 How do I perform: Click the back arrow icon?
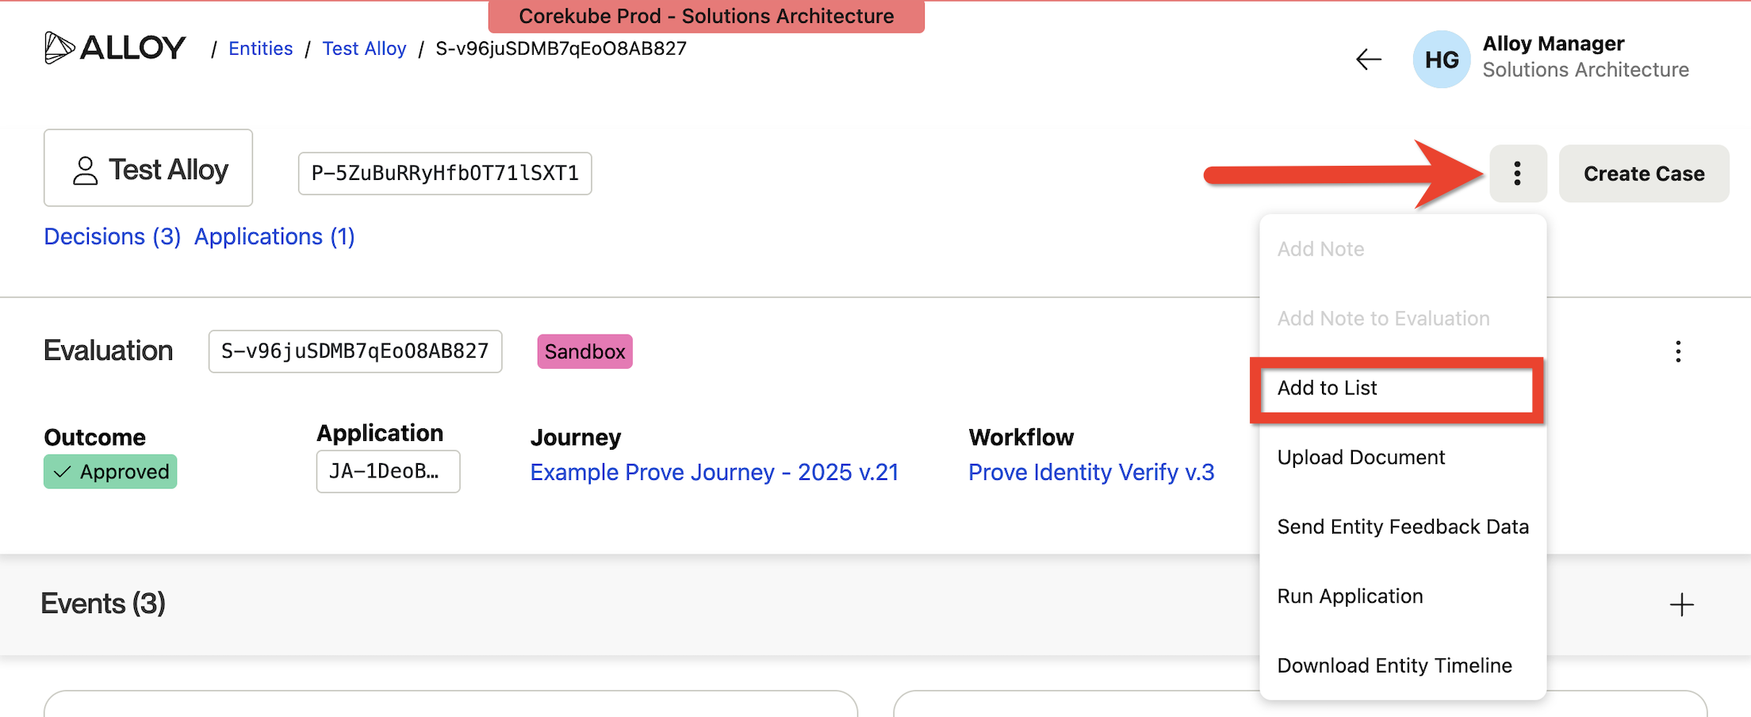[1368, 59]
